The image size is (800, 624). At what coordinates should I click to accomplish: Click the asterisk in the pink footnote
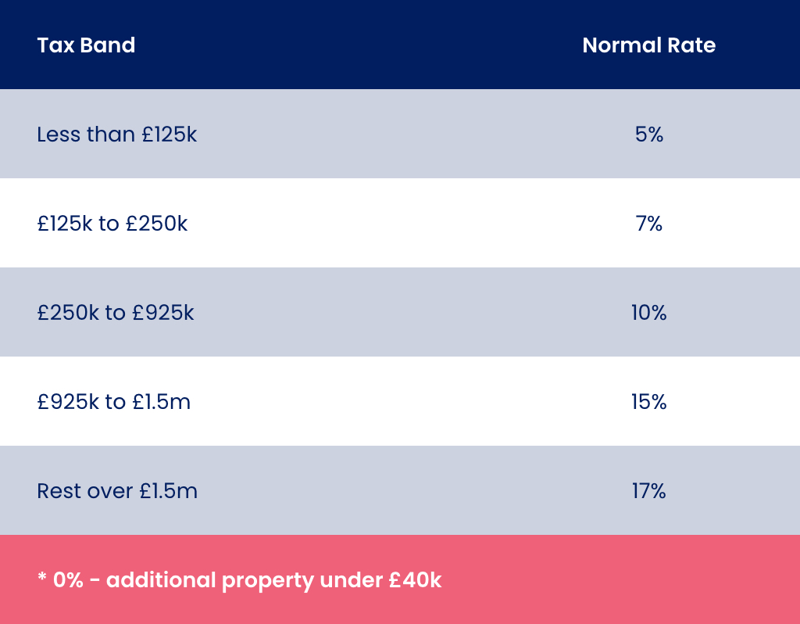(x=41, y=579)
